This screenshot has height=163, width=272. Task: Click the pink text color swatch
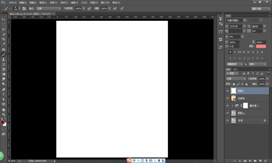pyautogui.click(x=261, y=46)
